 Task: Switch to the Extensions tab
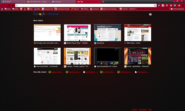(x=64, y=2)
